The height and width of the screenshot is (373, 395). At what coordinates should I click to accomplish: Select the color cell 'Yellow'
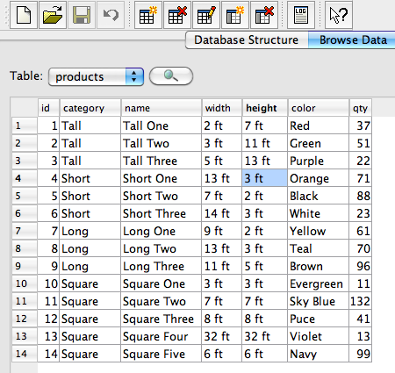click(319, 231)
